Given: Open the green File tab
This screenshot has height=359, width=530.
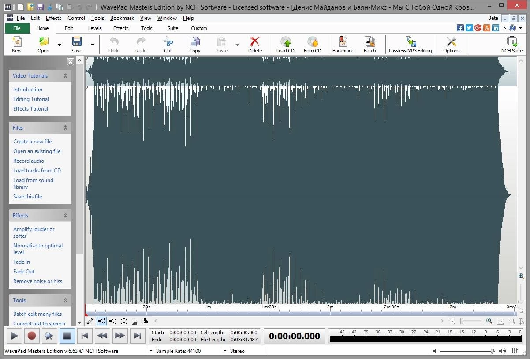Looking at the screenshot, I should click(17, 28).
